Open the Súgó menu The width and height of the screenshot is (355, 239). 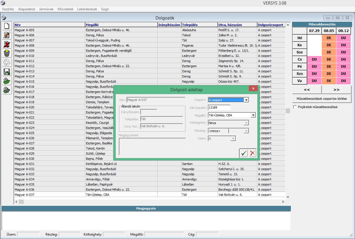[x=105, y=9]
